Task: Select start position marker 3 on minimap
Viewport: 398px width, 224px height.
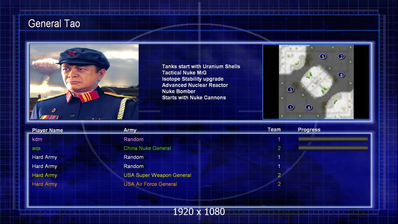Action: 290,90
